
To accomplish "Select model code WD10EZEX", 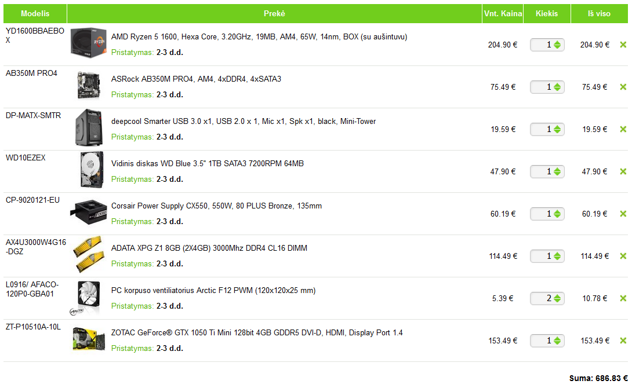I will point(26,158).
